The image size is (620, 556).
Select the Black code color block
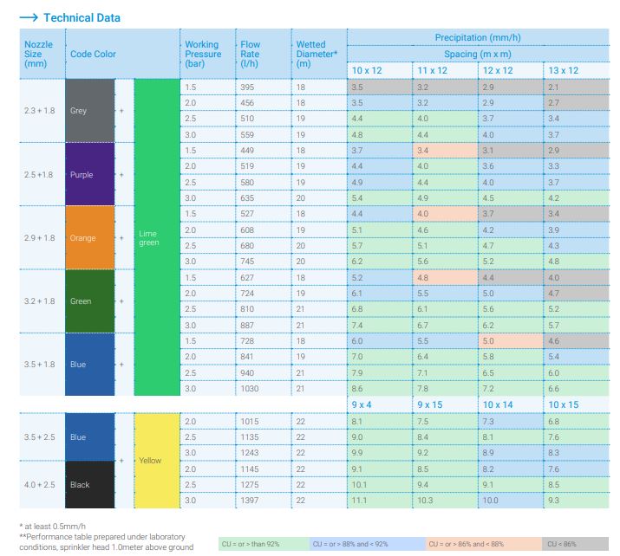(x=90, y=484)
